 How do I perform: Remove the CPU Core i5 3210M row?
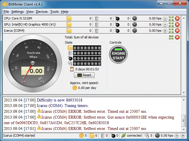(177, 18)
